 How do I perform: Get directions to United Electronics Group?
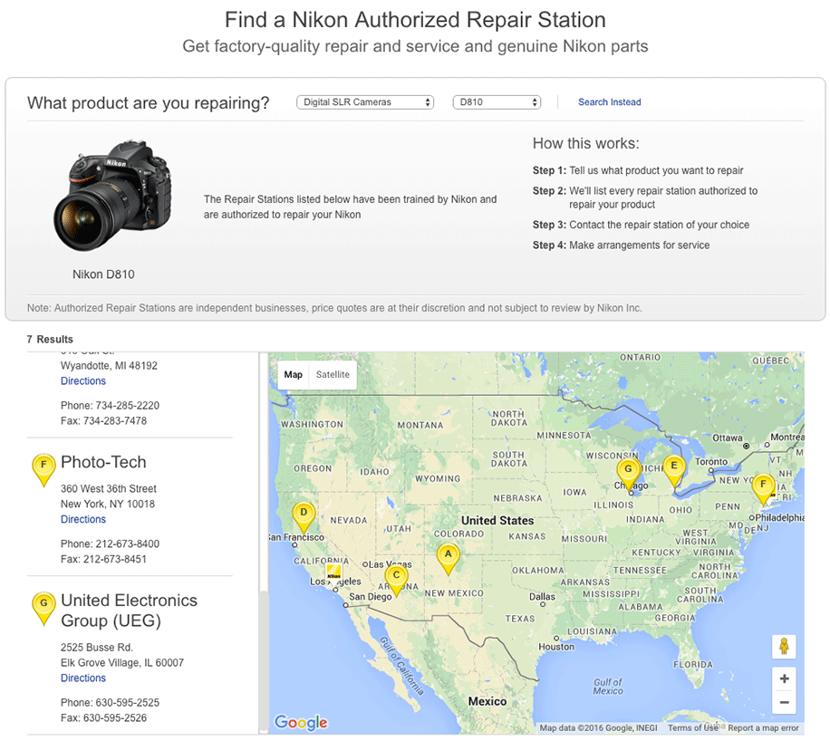tap(83, 678)
